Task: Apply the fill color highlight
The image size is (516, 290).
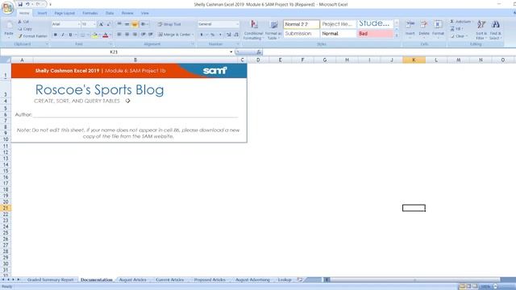Action: [95, 35]
